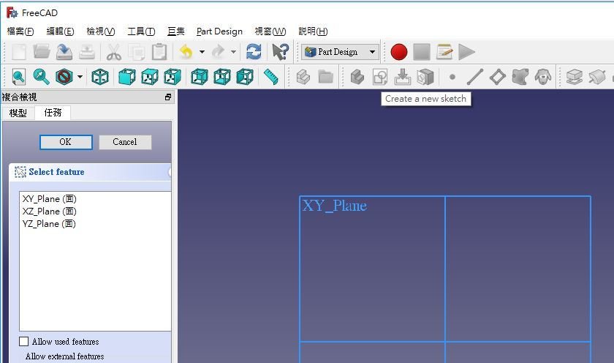Click the Revolution icon
614x363 pixels.
click(597, 77)
